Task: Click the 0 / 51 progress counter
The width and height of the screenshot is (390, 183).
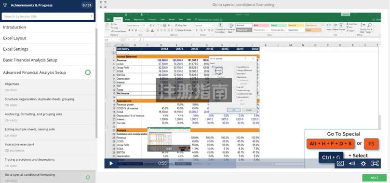Action: [86, 5]
